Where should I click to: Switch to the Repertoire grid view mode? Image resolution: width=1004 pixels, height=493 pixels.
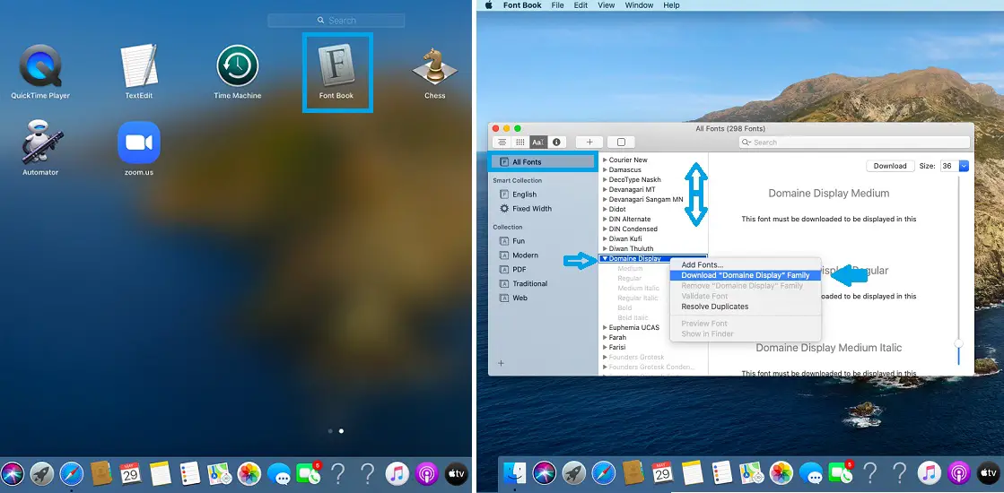(x=520, y=142)
